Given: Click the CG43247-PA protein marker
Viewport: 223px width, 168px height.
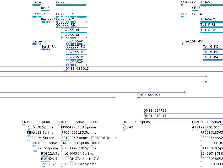Looking at the screenshot, I should 183,44.
